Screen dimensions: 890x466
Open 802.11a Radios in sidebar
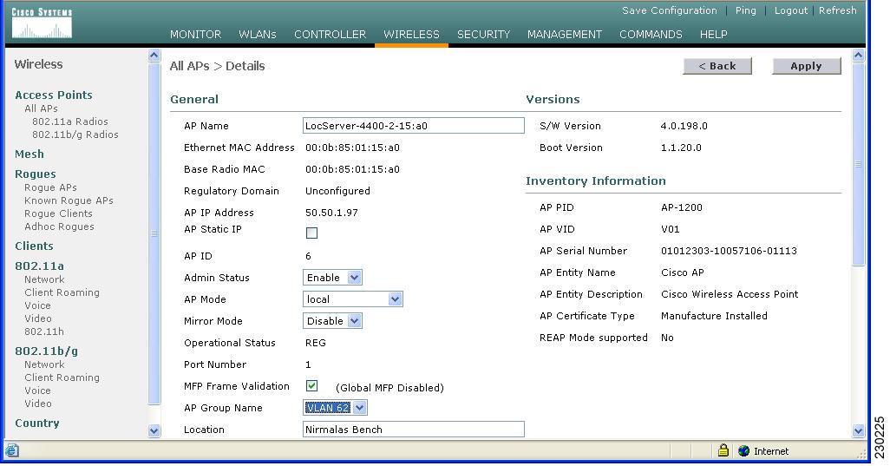pyautogui.click(x=69, y=121)
